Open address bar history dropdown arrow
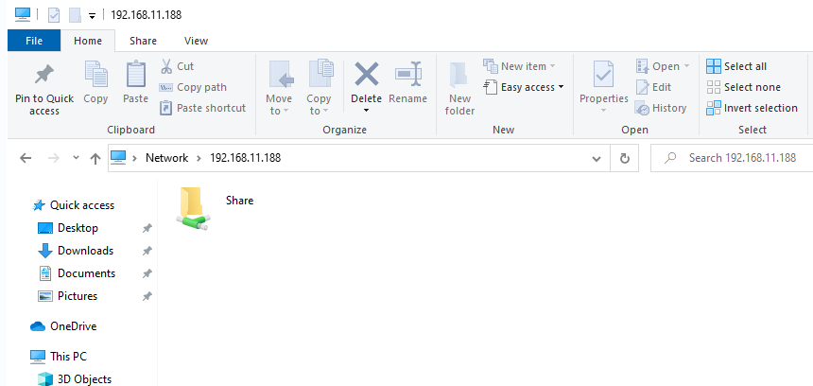 pyautogui.click(x=599, y=159)
